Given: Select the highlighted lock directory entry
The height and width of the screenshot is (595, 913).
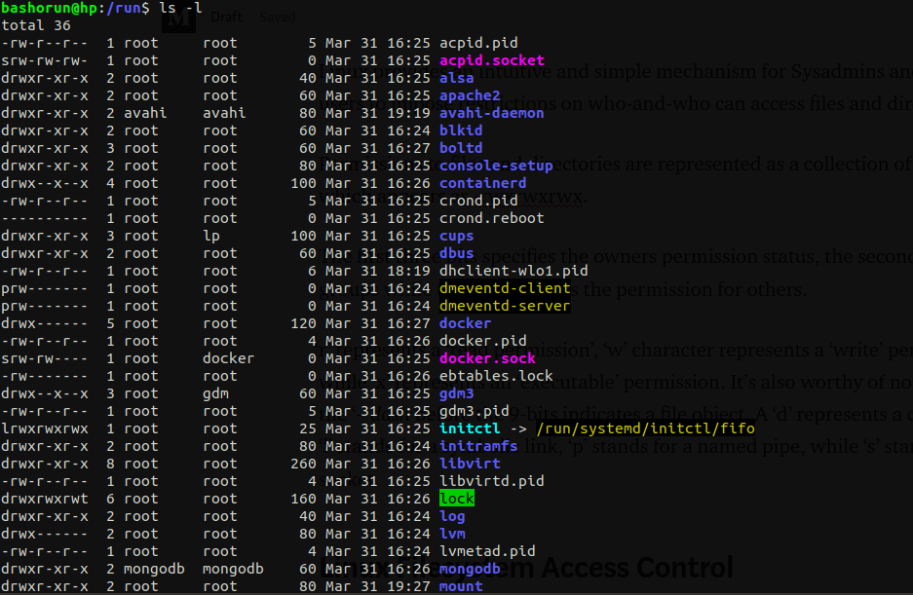Looking at the screenshot, I should pyautogui.click(x=456, y=498).
